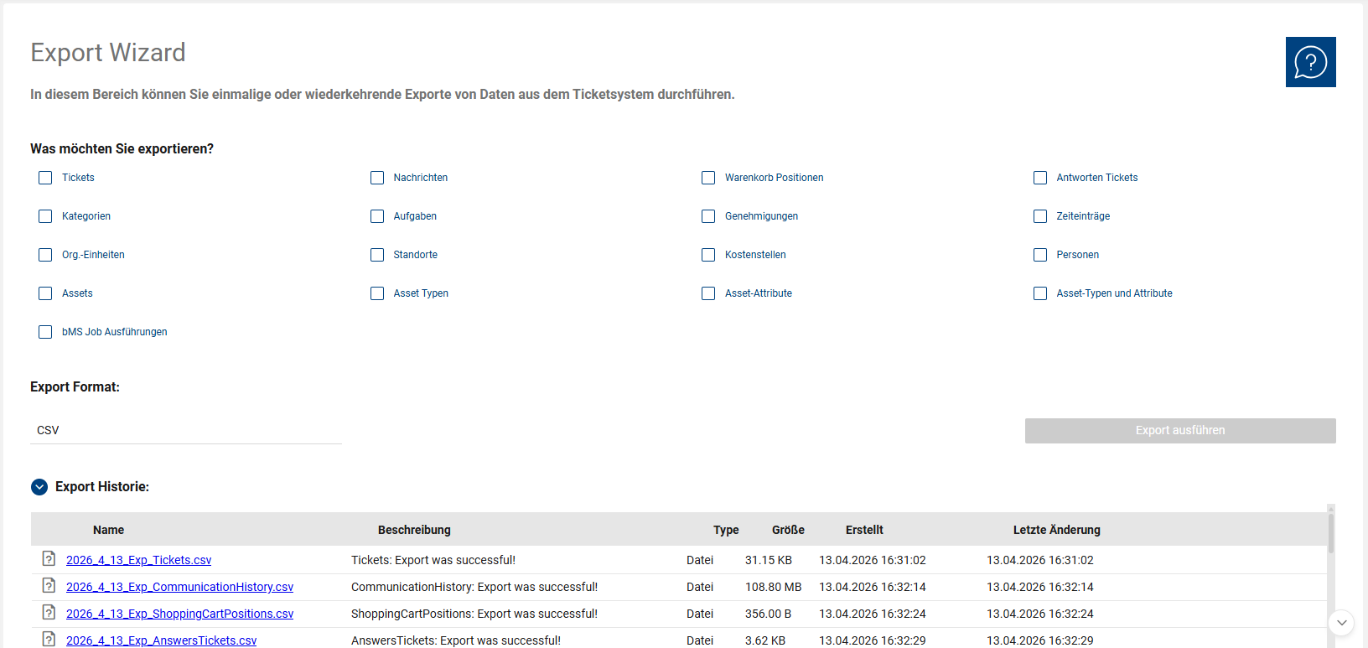
Task: Tick the Standorte checkbox
Action: [377, 255]
